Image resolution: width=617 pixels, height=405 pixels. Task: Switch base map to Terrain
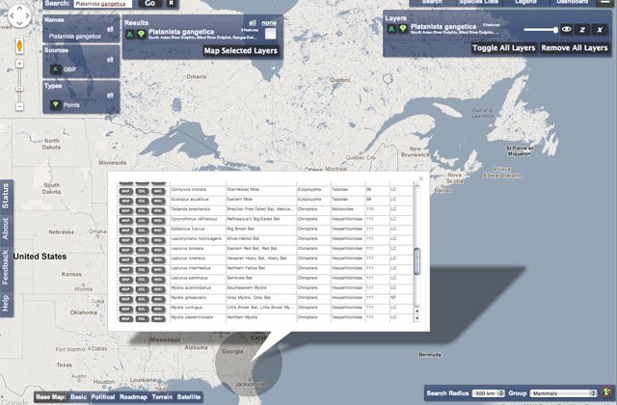pos(162,396)
